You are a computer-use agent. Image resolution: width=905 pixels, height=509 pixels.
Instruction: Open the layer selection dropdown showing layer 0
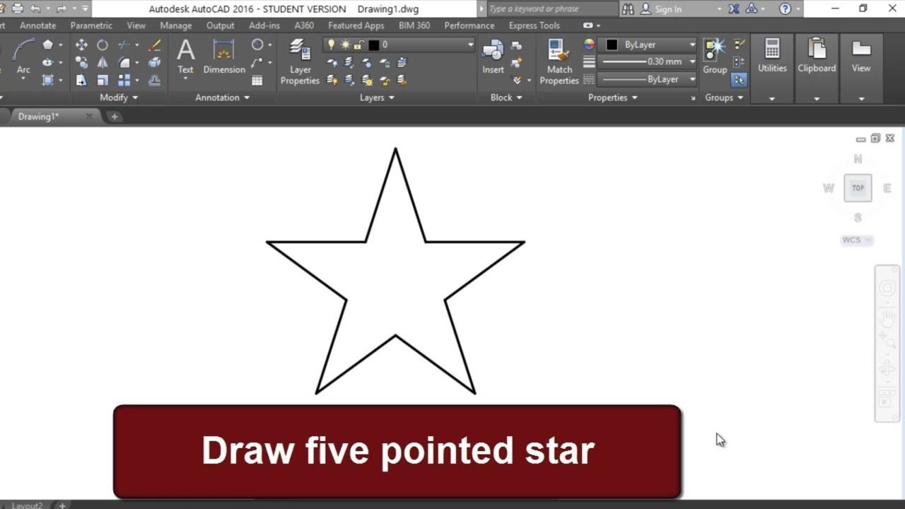click(x=470, y=44)
